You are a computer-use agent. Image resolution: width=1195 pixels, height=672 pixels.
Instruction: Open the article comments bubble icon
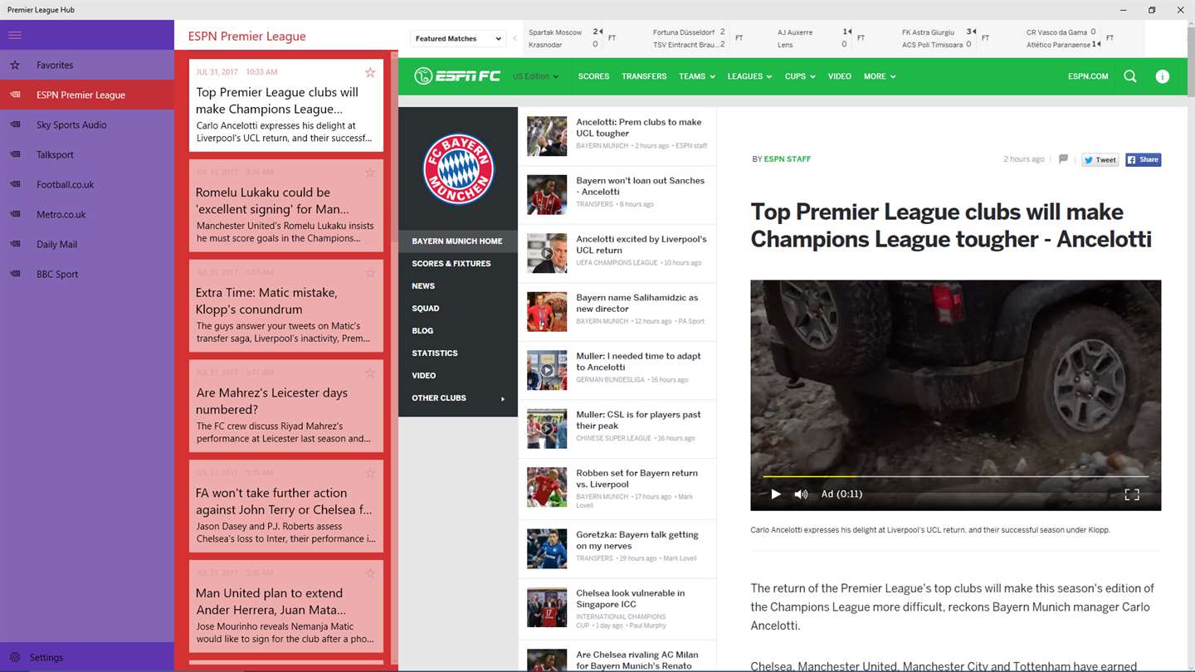point(1063,159)
